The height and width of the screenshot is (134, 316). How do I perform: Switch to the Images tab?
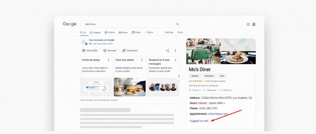[95, 32]
